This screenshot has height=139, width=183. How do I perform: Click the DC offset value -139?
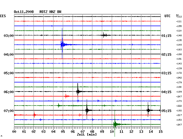click(179, 68)
